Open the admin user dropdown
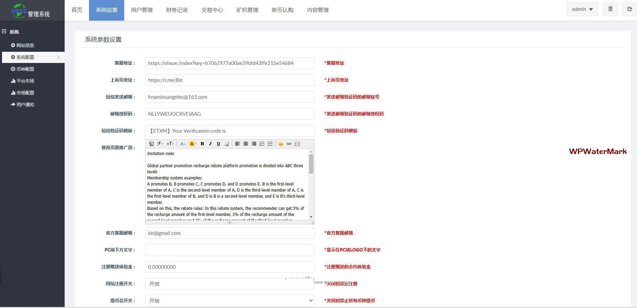637x308 pixels. tap(582, 9)
